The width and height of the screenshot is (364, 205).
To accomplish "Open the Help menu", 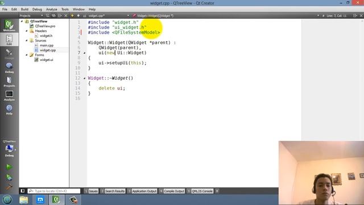I will [x=92, y=9].
